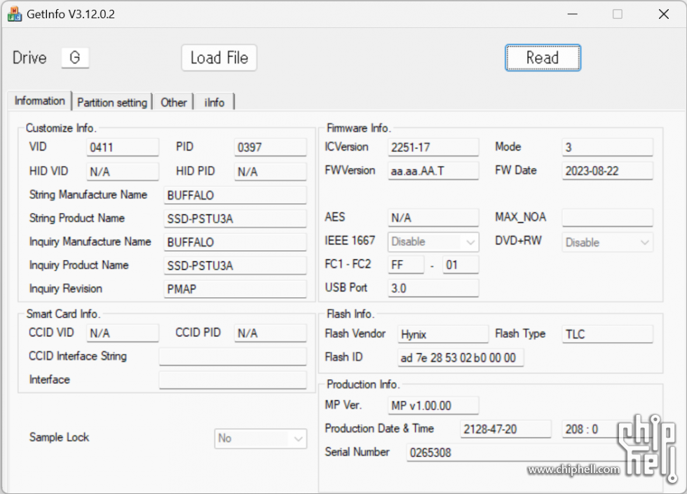The height and width of the screenshot is (494, 687).
Task: Click the empty MAX_NOA field
Action: click(x=607, y=218)
